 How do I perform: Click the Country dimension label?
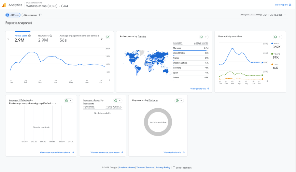pyautogui.click(x=142, y=36)
